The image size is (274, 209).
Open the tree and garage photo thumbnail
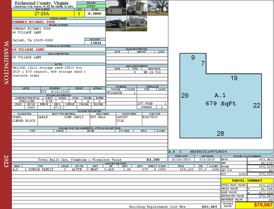[x=158, y=8]
